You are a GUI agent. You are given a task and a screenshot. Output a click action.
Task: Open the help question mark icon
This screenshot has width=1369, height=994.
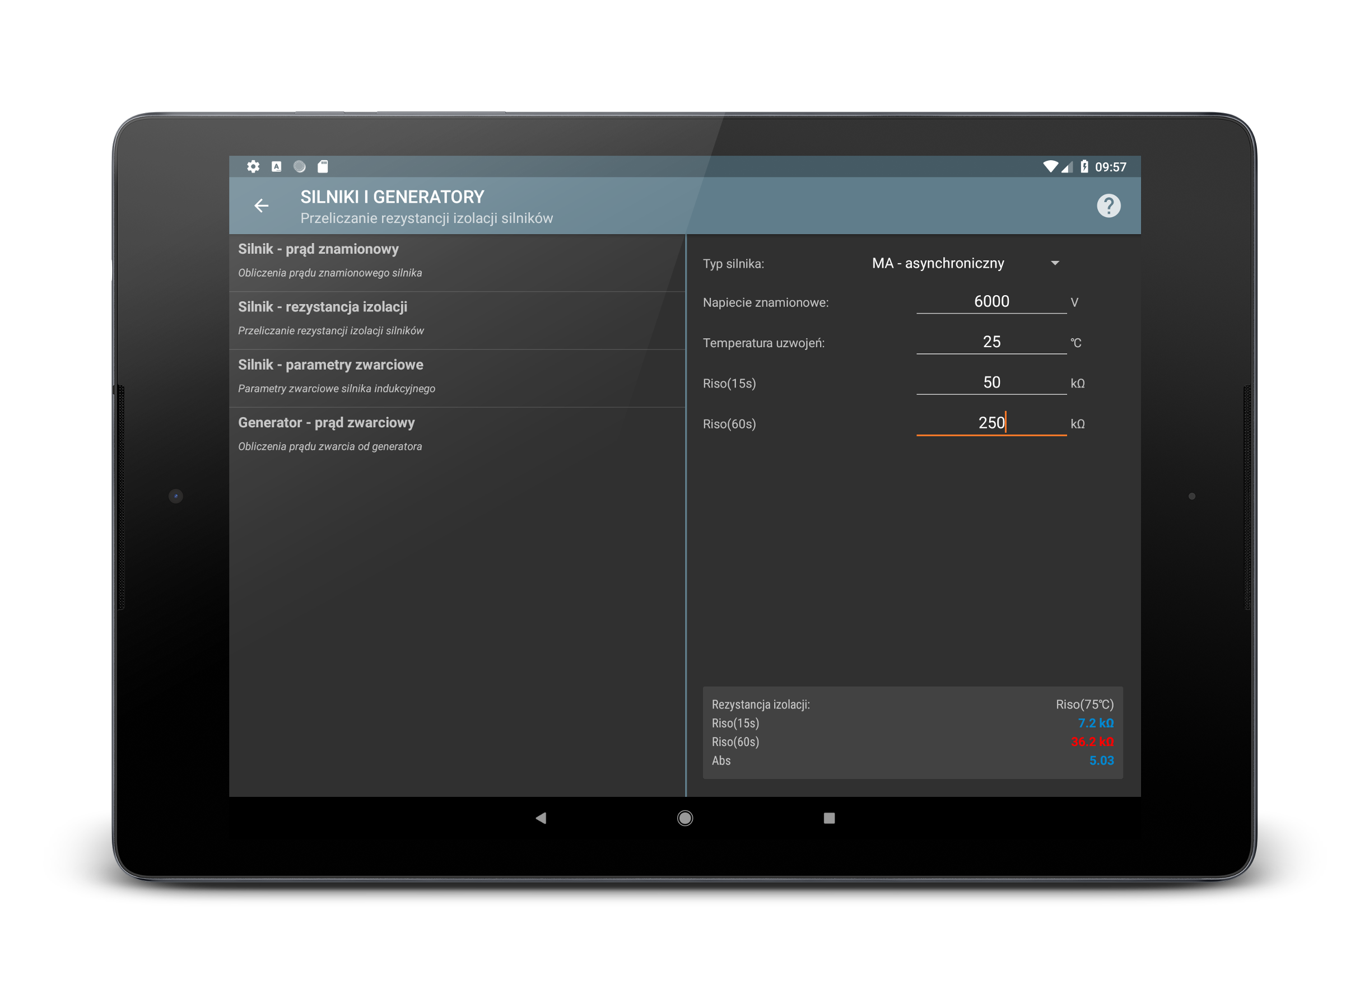pos(1108,206)
